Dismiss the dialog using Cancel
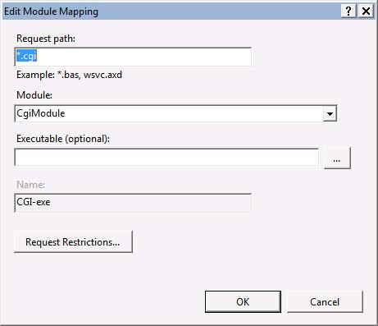The width and height of the screenshot is (378, 326). [325, 301]
